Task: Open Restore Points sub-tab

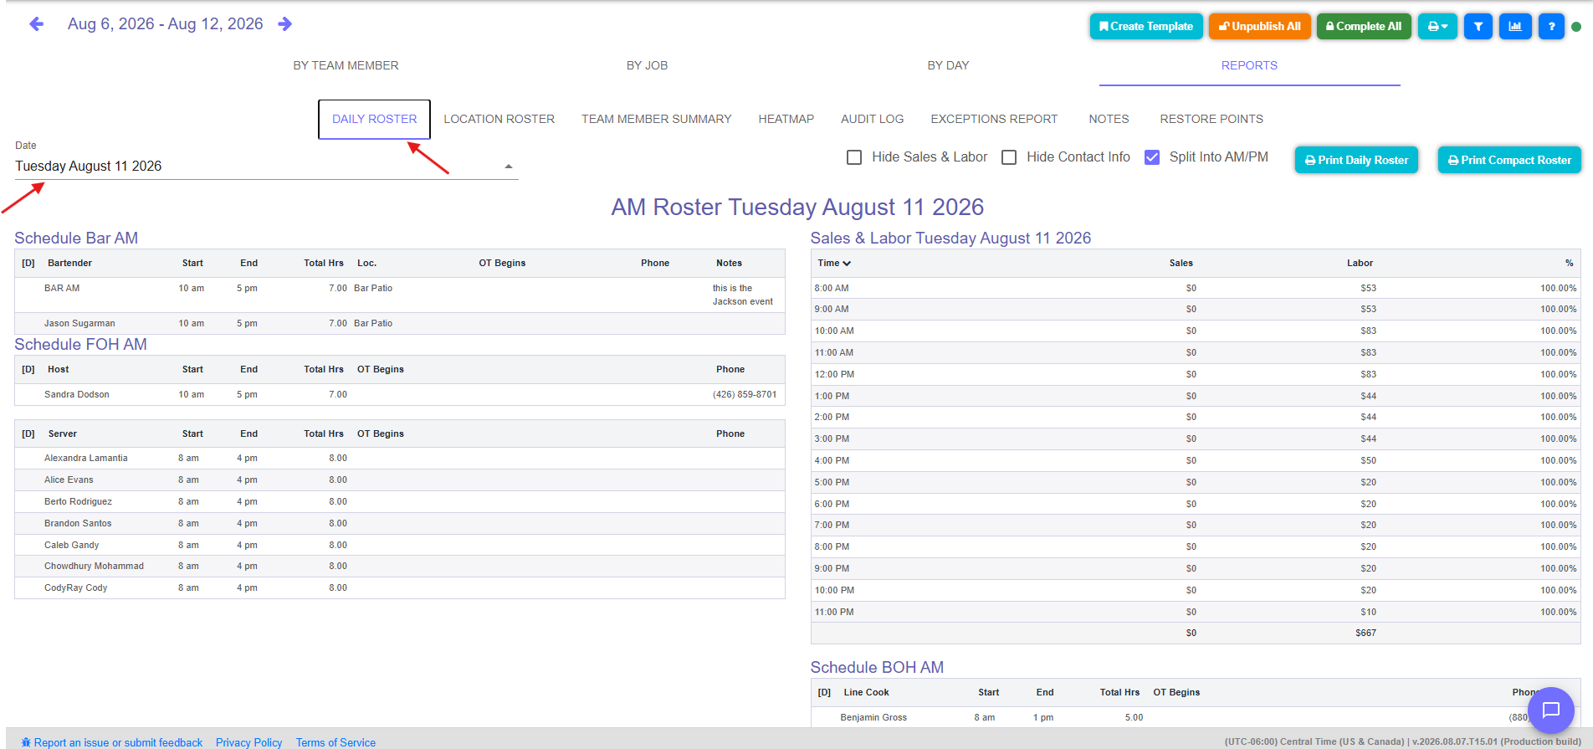Action: pos(1211,119)
